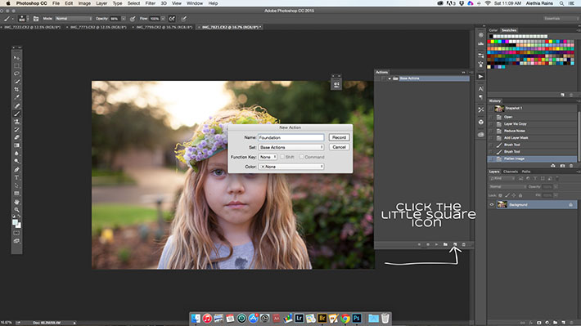Collapse the Base Actions set triangle
Screen dimensions: 581x326
390,78
